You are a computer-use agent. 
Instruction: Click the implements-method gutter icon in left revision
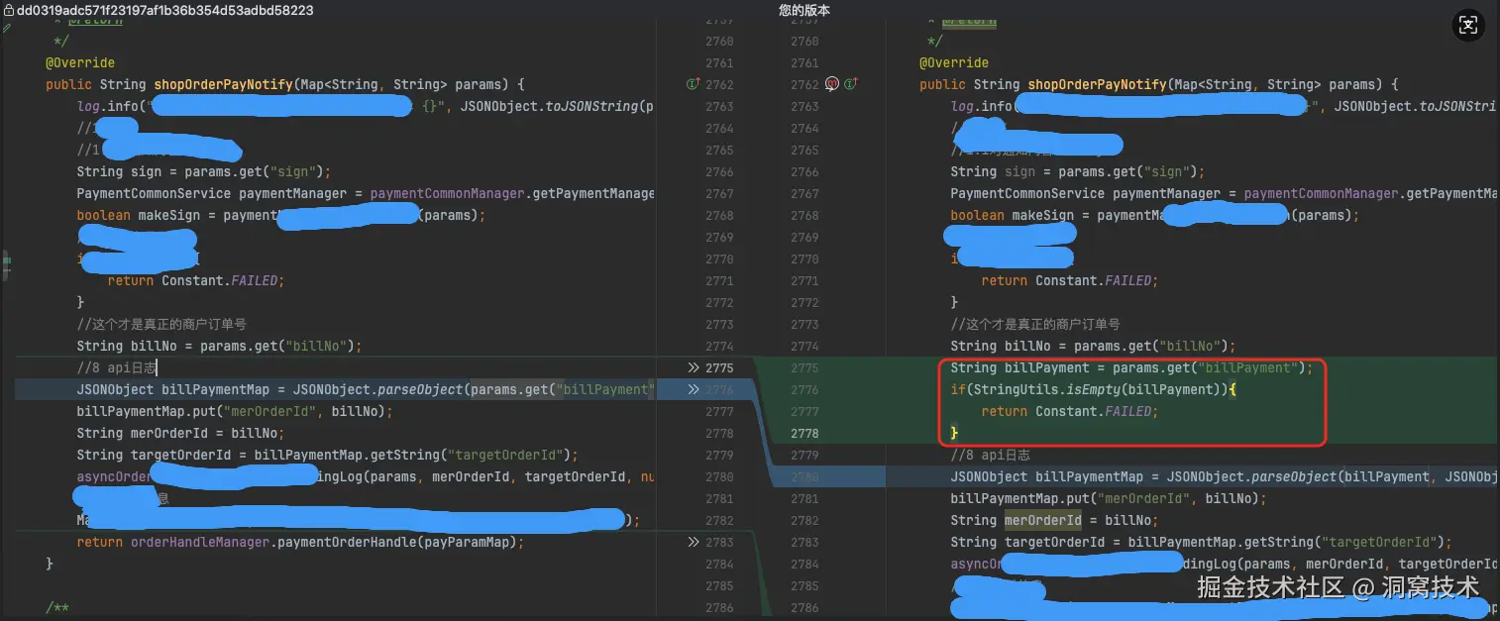[694, 84]
